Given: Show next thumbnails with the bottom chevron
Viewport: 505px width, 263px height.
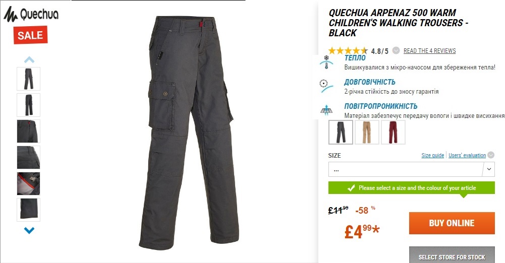Looking at the screenshot, I should tap(29, 230).
